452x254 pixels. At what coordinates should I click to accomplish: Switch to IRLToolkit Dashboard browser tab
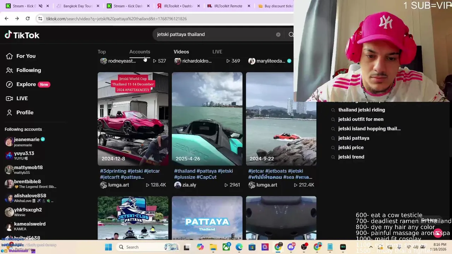[x=179, y=6]
